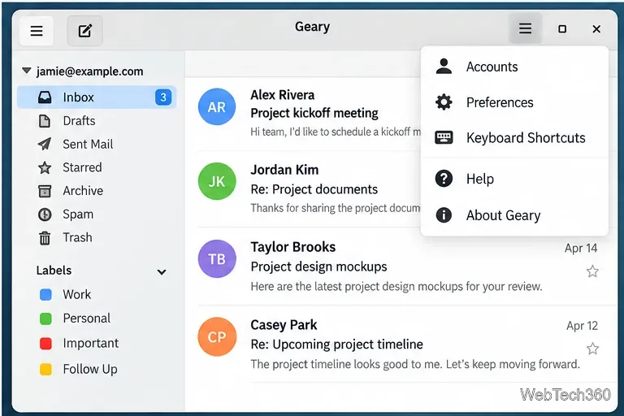The height and width of the screenshot is (416, 624).
Task: Click the Drafts document icon
Action: coord(45,120)
